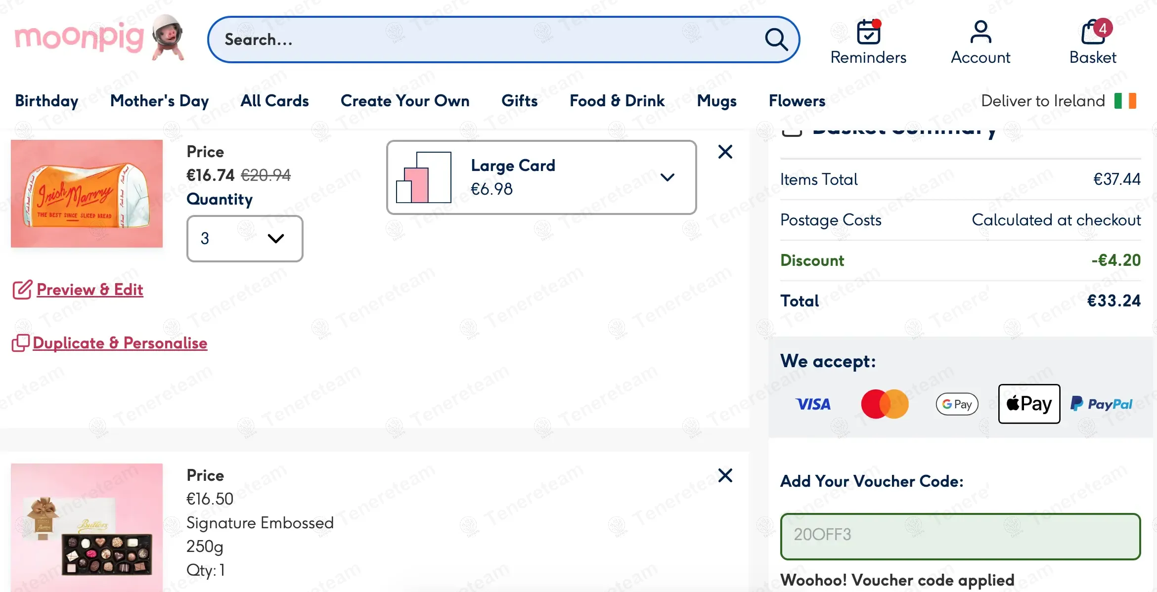Viewport: 1157px width, 592px height.
Task: Click into the voucher code field
Action: click(960, 536)
